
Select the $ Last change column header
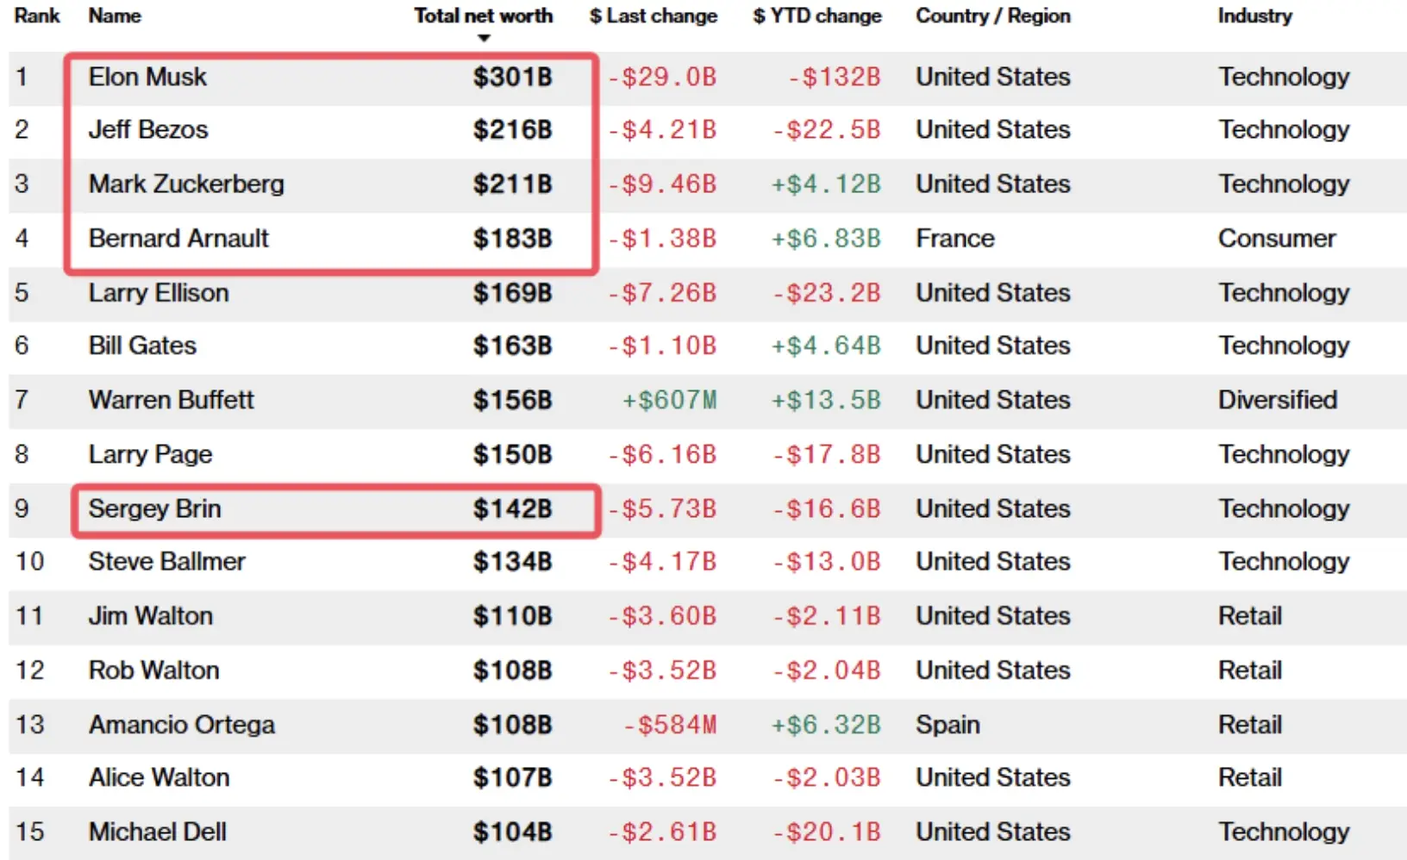(x=653, y=16)
